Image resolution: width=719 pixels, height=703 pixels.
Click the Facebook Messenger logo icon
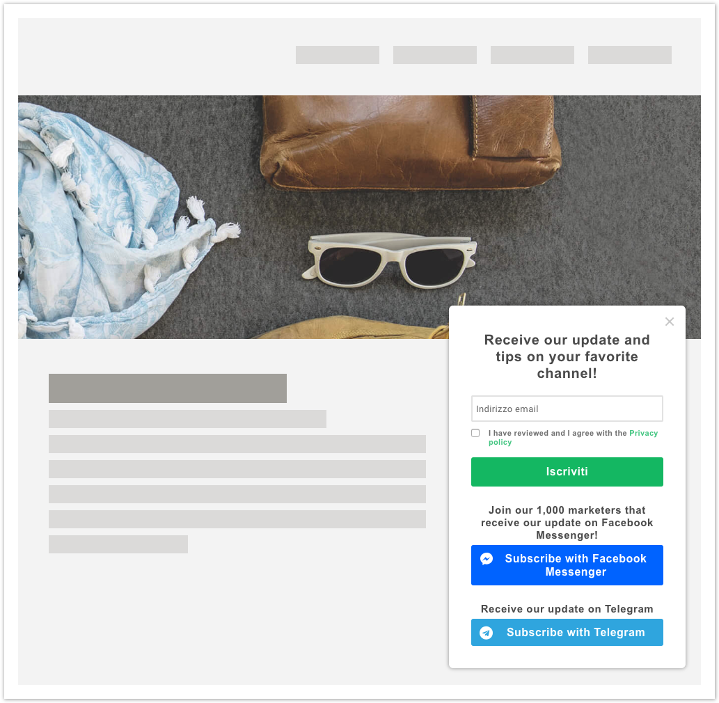click(x=486, y=558)
